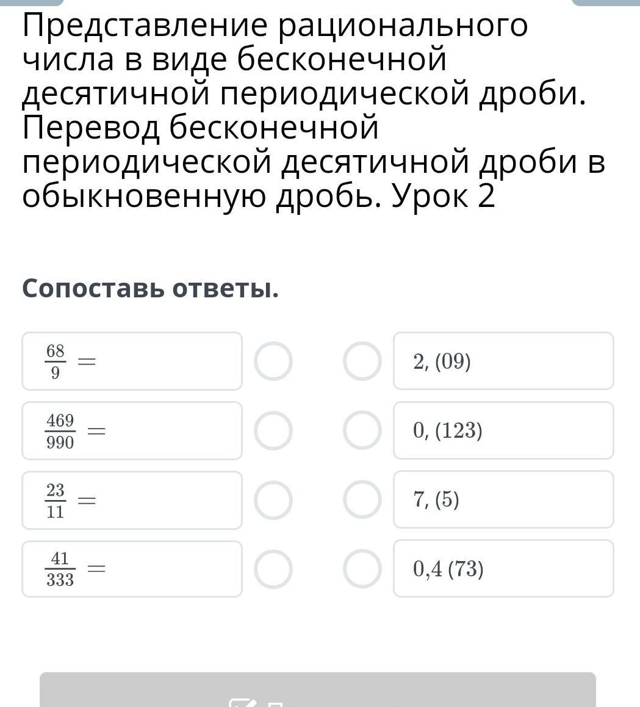Click the 469/990 fraction box
The width and height of the screenshot is (640, 707).
(132, 430)
